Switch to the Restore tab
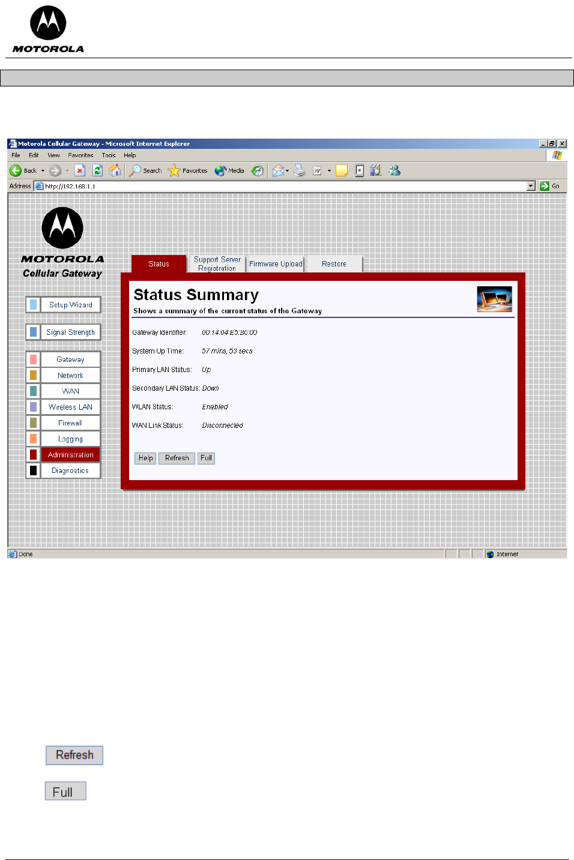574x860 pixels. click(334, 264)
